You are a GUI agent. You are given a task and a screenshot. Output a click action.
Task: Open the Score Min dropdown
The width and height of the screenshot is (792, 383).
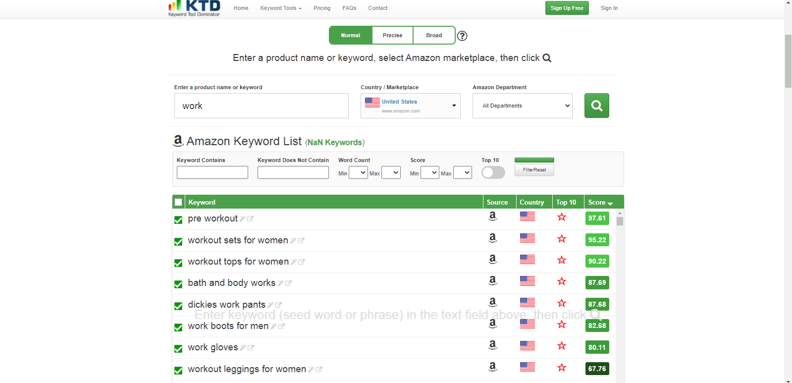pos(429,172)
